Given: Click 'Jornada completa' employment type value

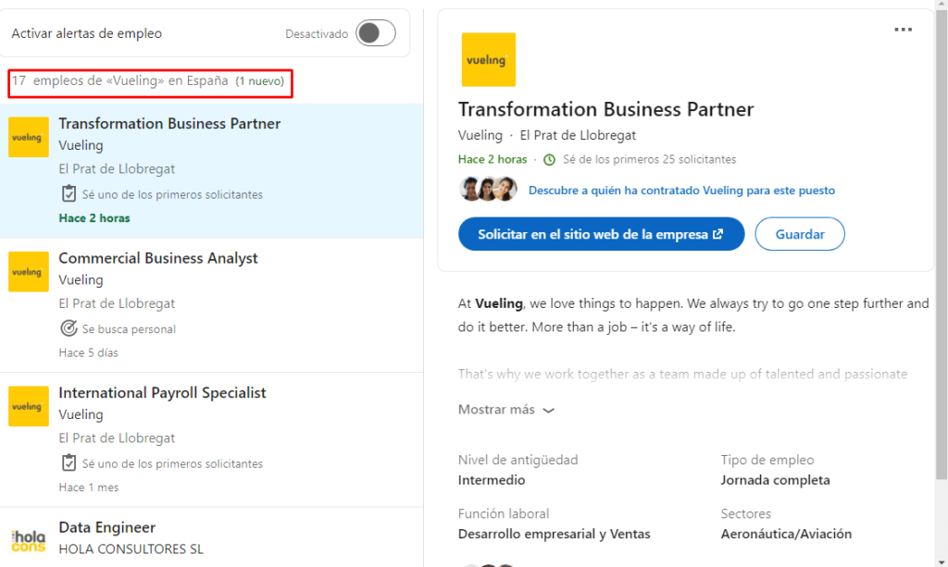Looking at the screenshot, I should (775, 480).
